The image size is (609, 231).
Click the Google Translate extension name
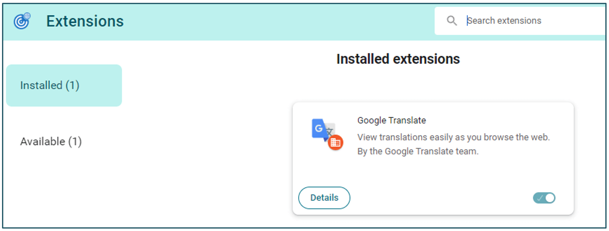[x=391, y=120]
